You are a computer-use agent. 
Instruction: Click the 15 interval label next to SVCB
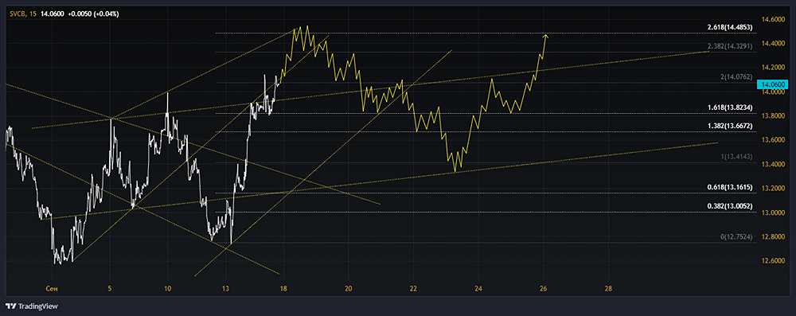pyautogui.click(x=33, y=14)
